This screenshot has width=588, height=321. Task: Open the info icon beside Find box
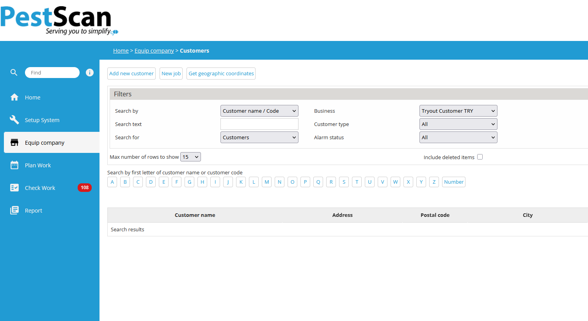click(90, 73)
